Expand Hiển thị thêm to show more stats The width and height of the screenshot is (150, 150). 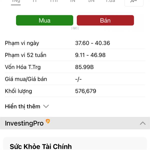click(x=27, y=106)
